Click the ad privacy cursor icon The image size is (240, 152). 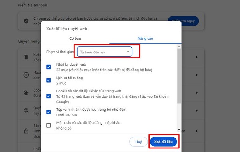point(26,110)
